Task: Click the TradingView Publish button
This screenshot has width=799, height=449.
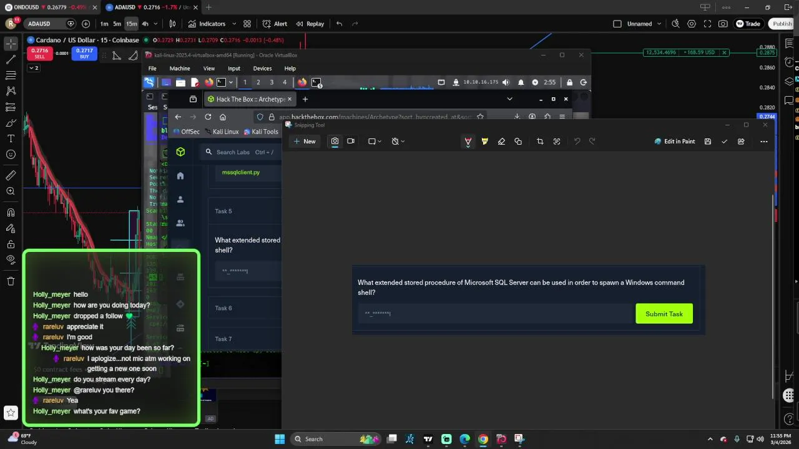Action: coord(781,24)
